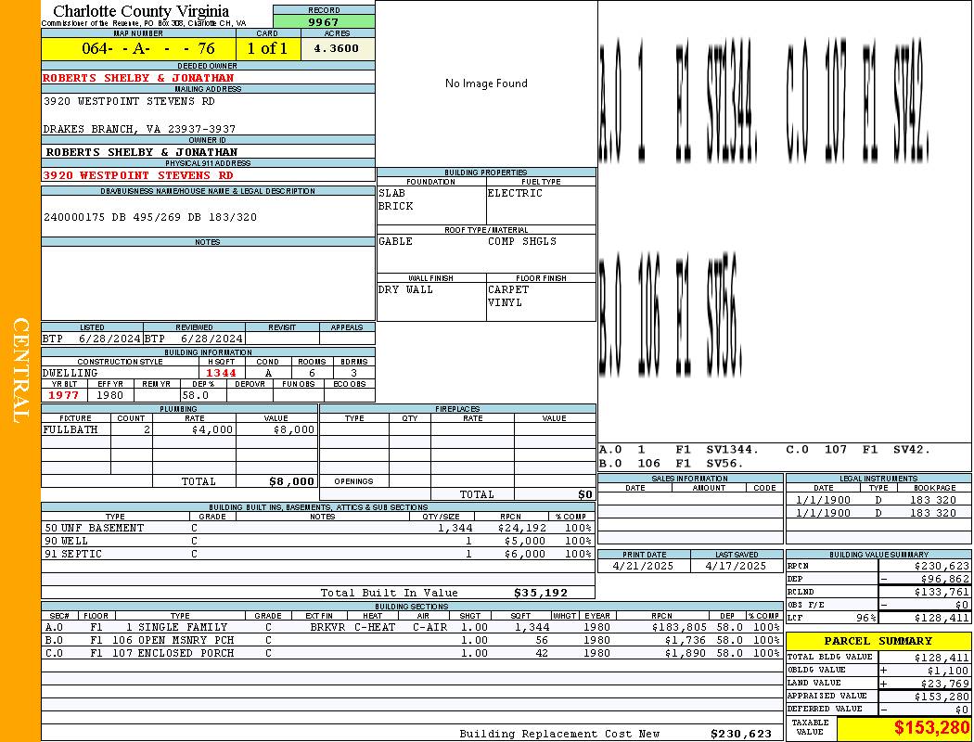This screenshot has width=974, height=742.
Task: Click record number 9967
Action: click(x=324, y=21)
